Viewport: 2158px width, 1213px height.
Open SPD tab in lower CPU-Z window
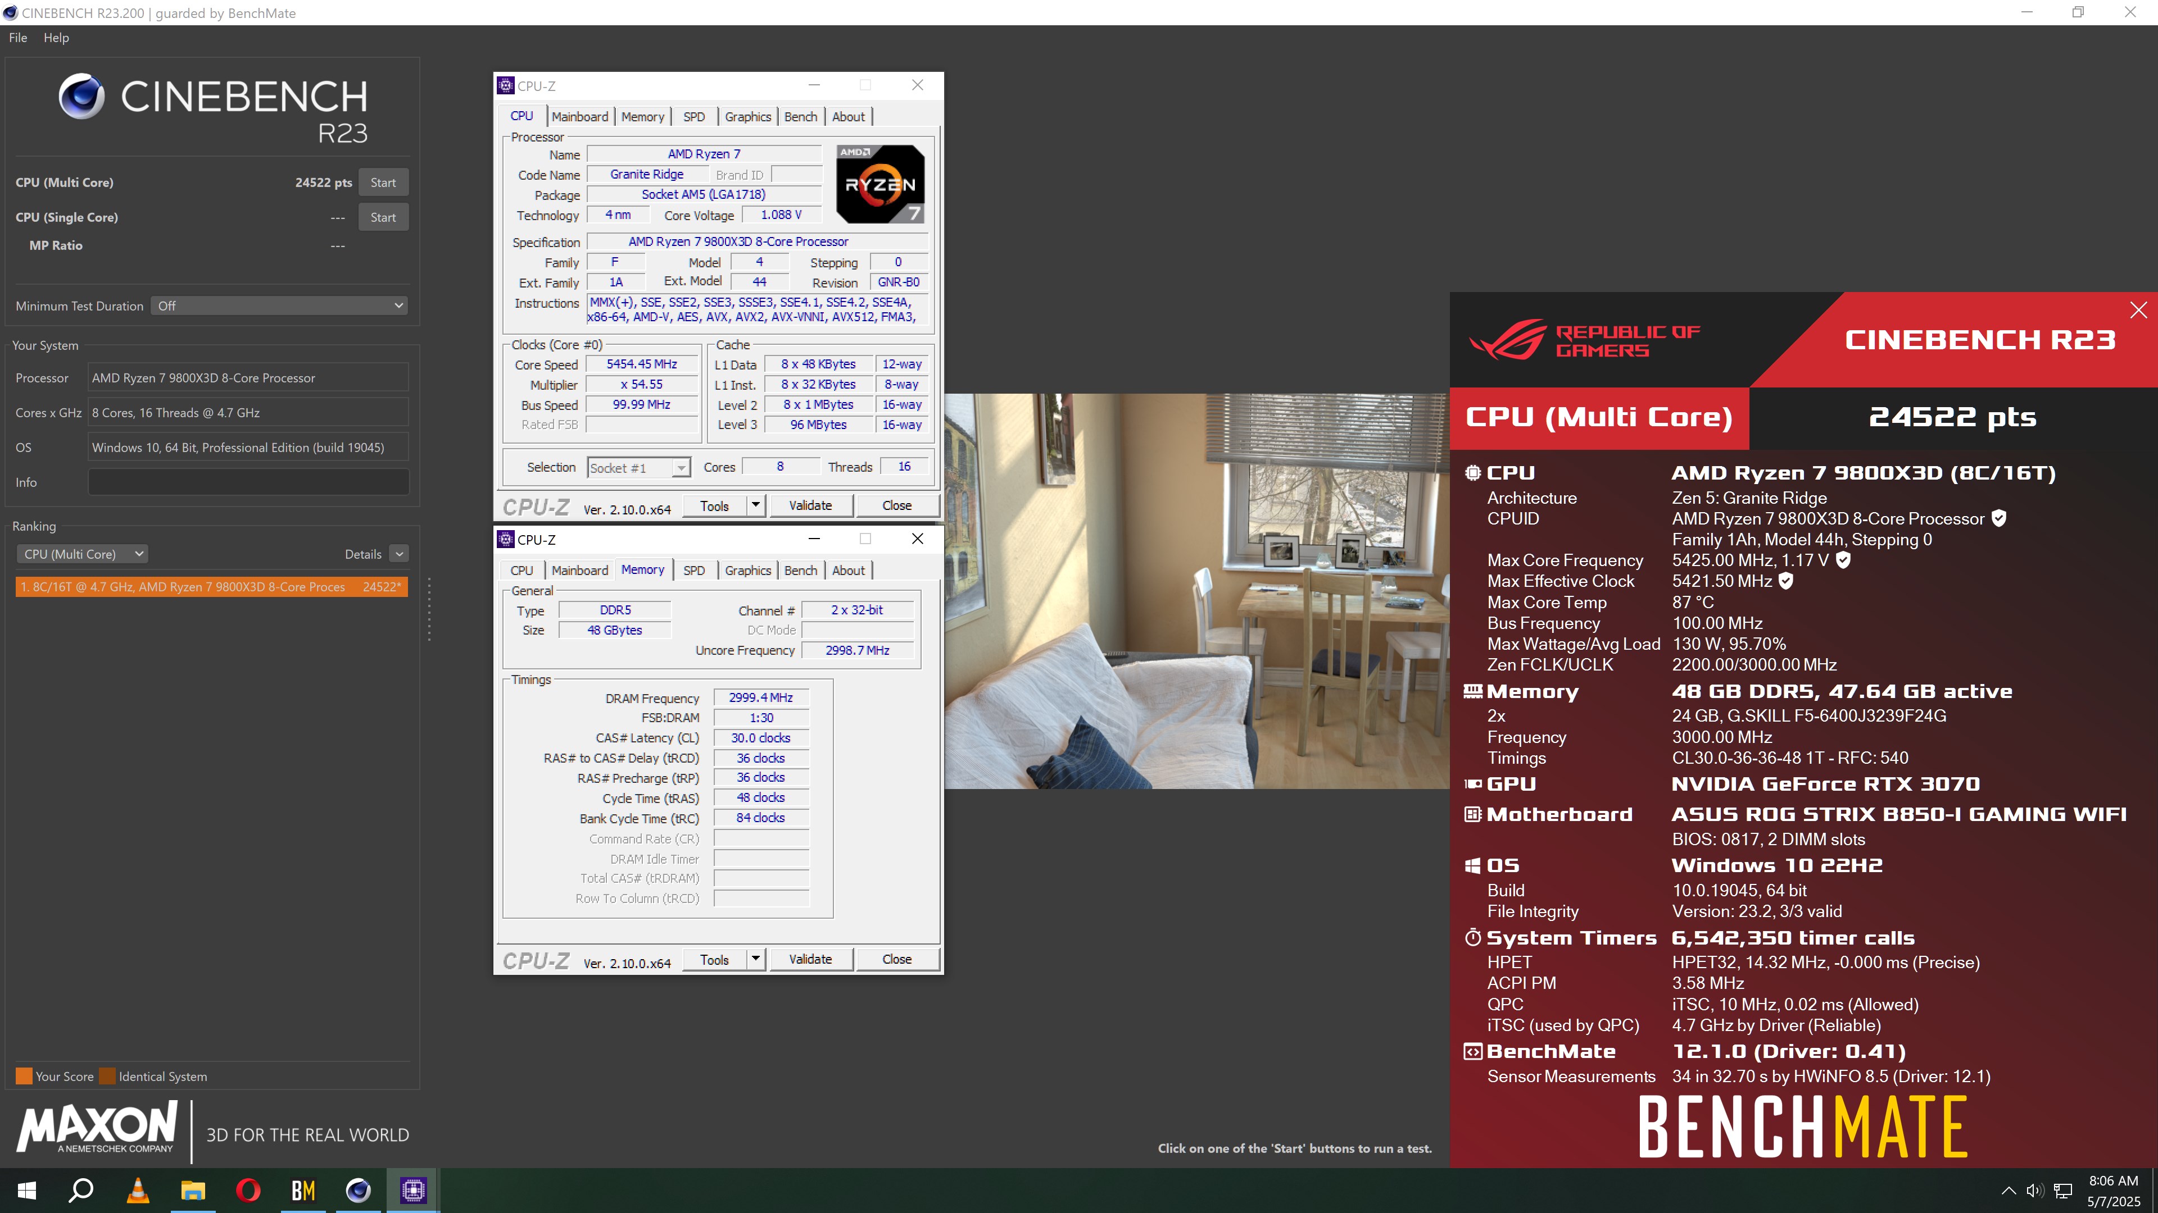click(x=693, y=570)
